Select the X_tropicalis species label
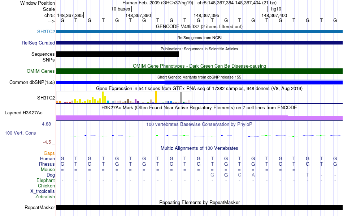 point(43,191)
